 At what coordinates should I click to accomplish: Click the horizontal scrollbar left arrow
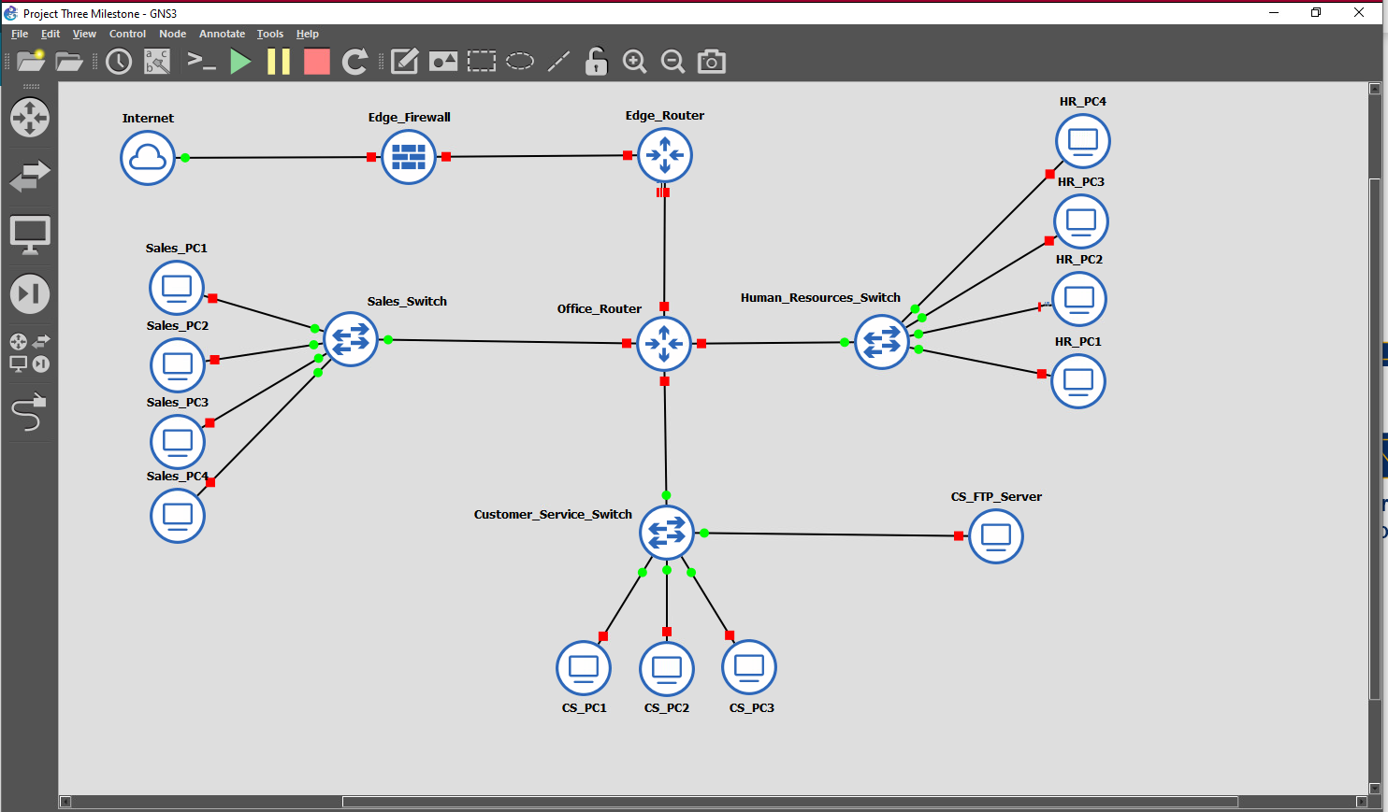click(65, 802)
